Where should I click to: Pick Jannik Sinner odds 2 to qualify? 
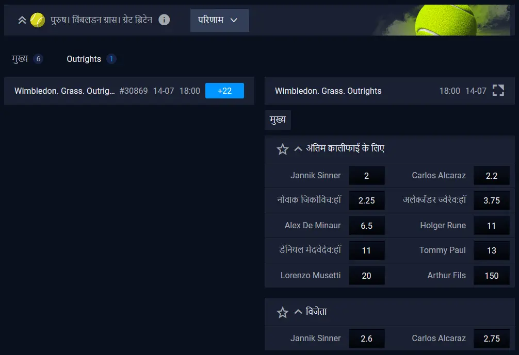(366, 176)
